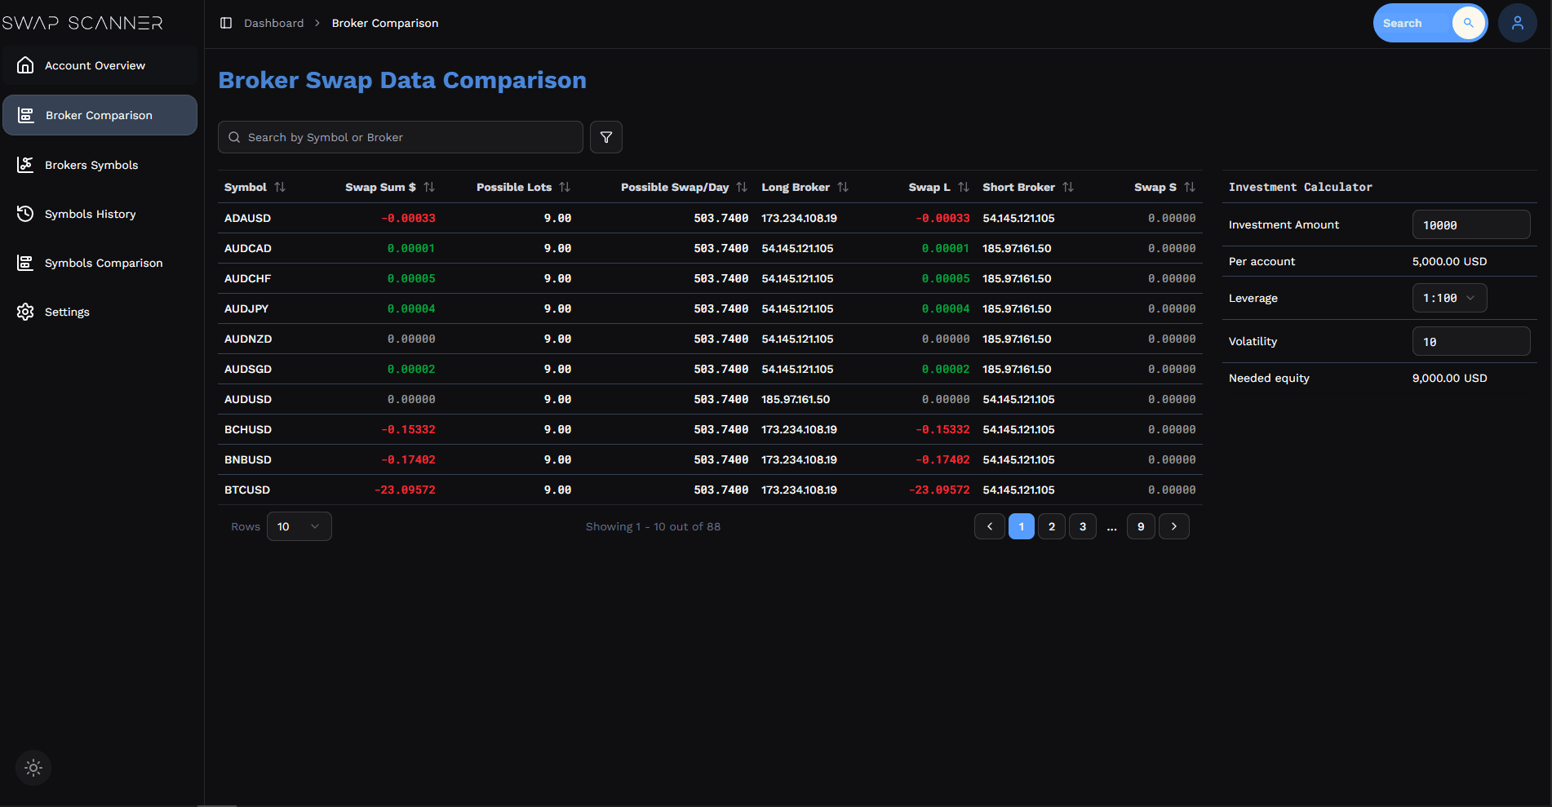Jump to last page 9
The width and height of the screenshot is (1552, 807).
1141,526
